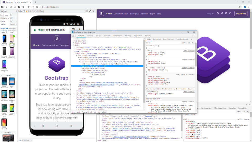Screen dimensions: 252x142
Task: Open the phone browser tab count icon
Action: (73, 30)
